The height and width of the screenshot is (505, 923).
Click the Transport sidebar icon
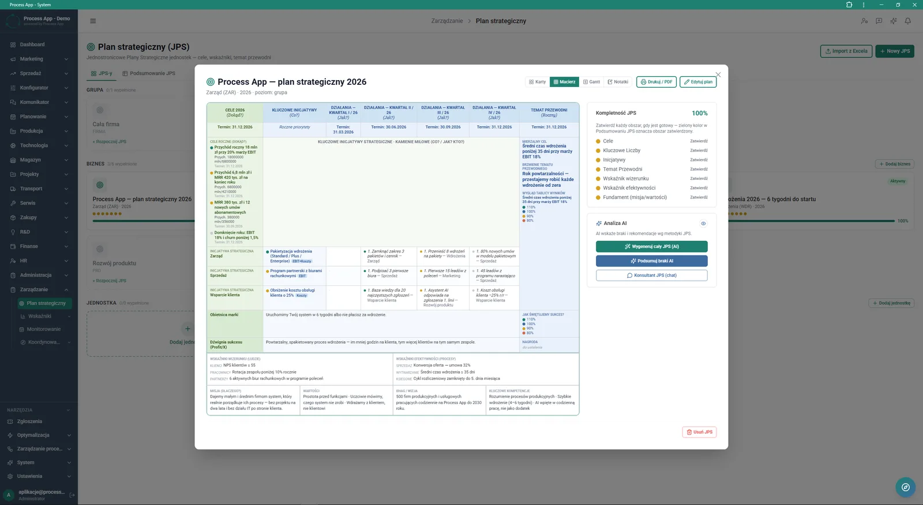pos(13,189)
